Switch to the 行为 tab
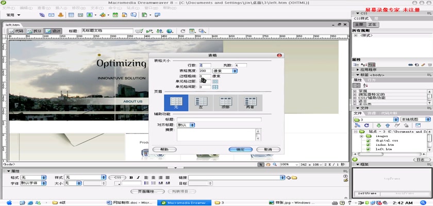 372,80
